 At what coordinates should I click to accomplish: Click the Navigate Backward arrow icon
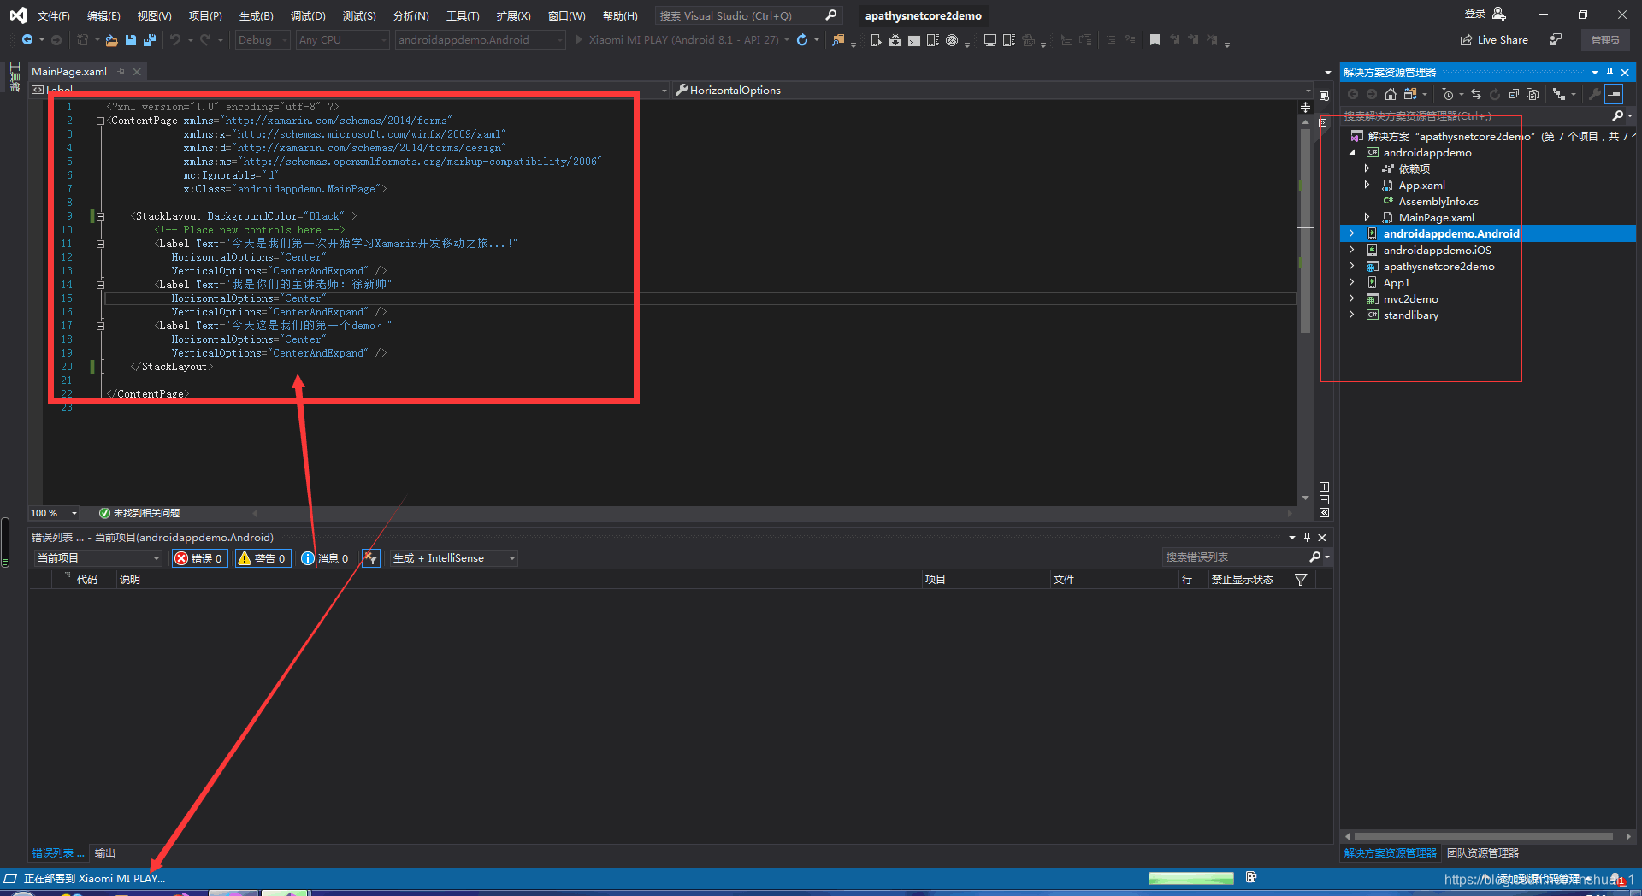pyautogui.click(x=27, y=40)
